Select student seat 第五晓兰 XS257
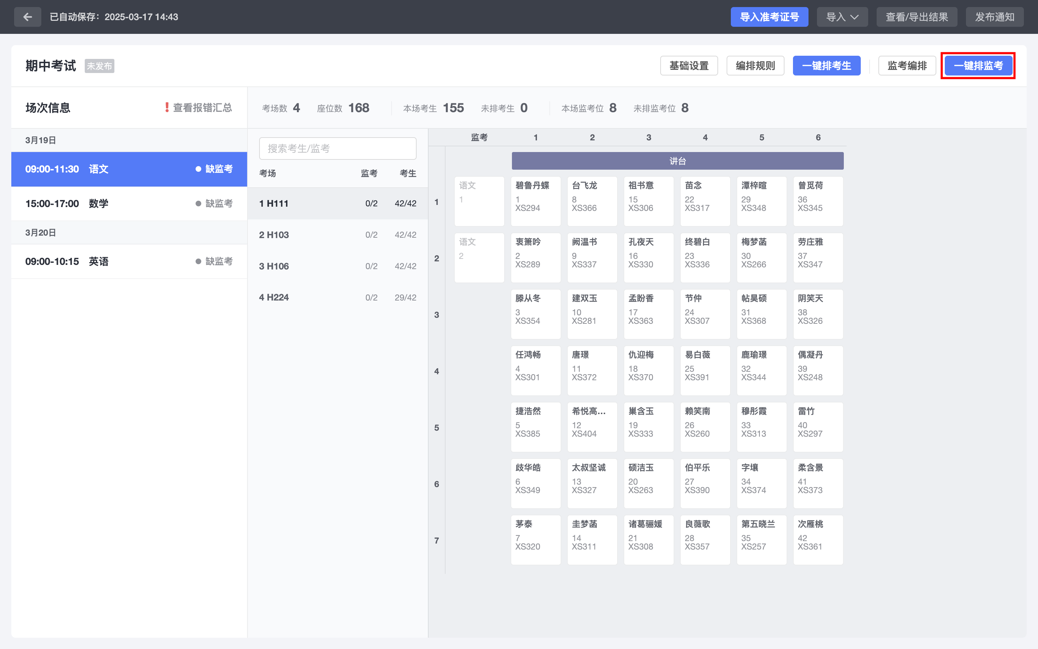1038x649 pixels. pyautogui.click(x=762, y=540)
